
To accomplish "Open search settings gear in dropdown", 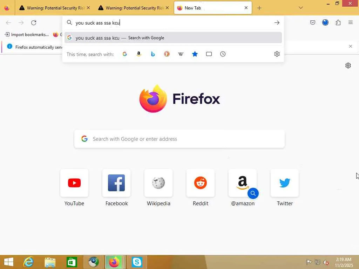I will coord(277,54).
